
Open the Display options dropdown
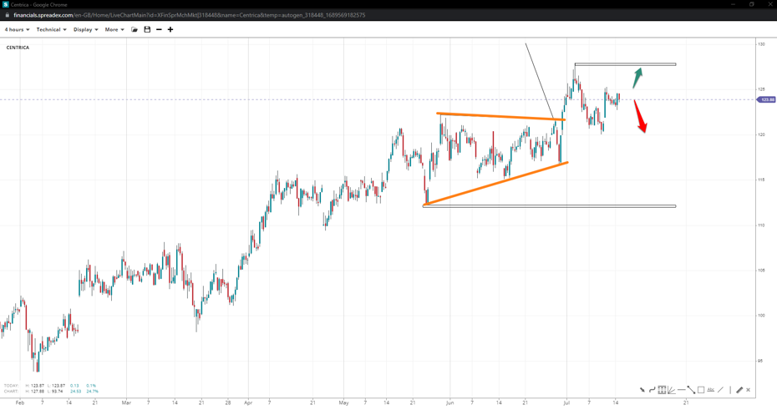point(85,30)
